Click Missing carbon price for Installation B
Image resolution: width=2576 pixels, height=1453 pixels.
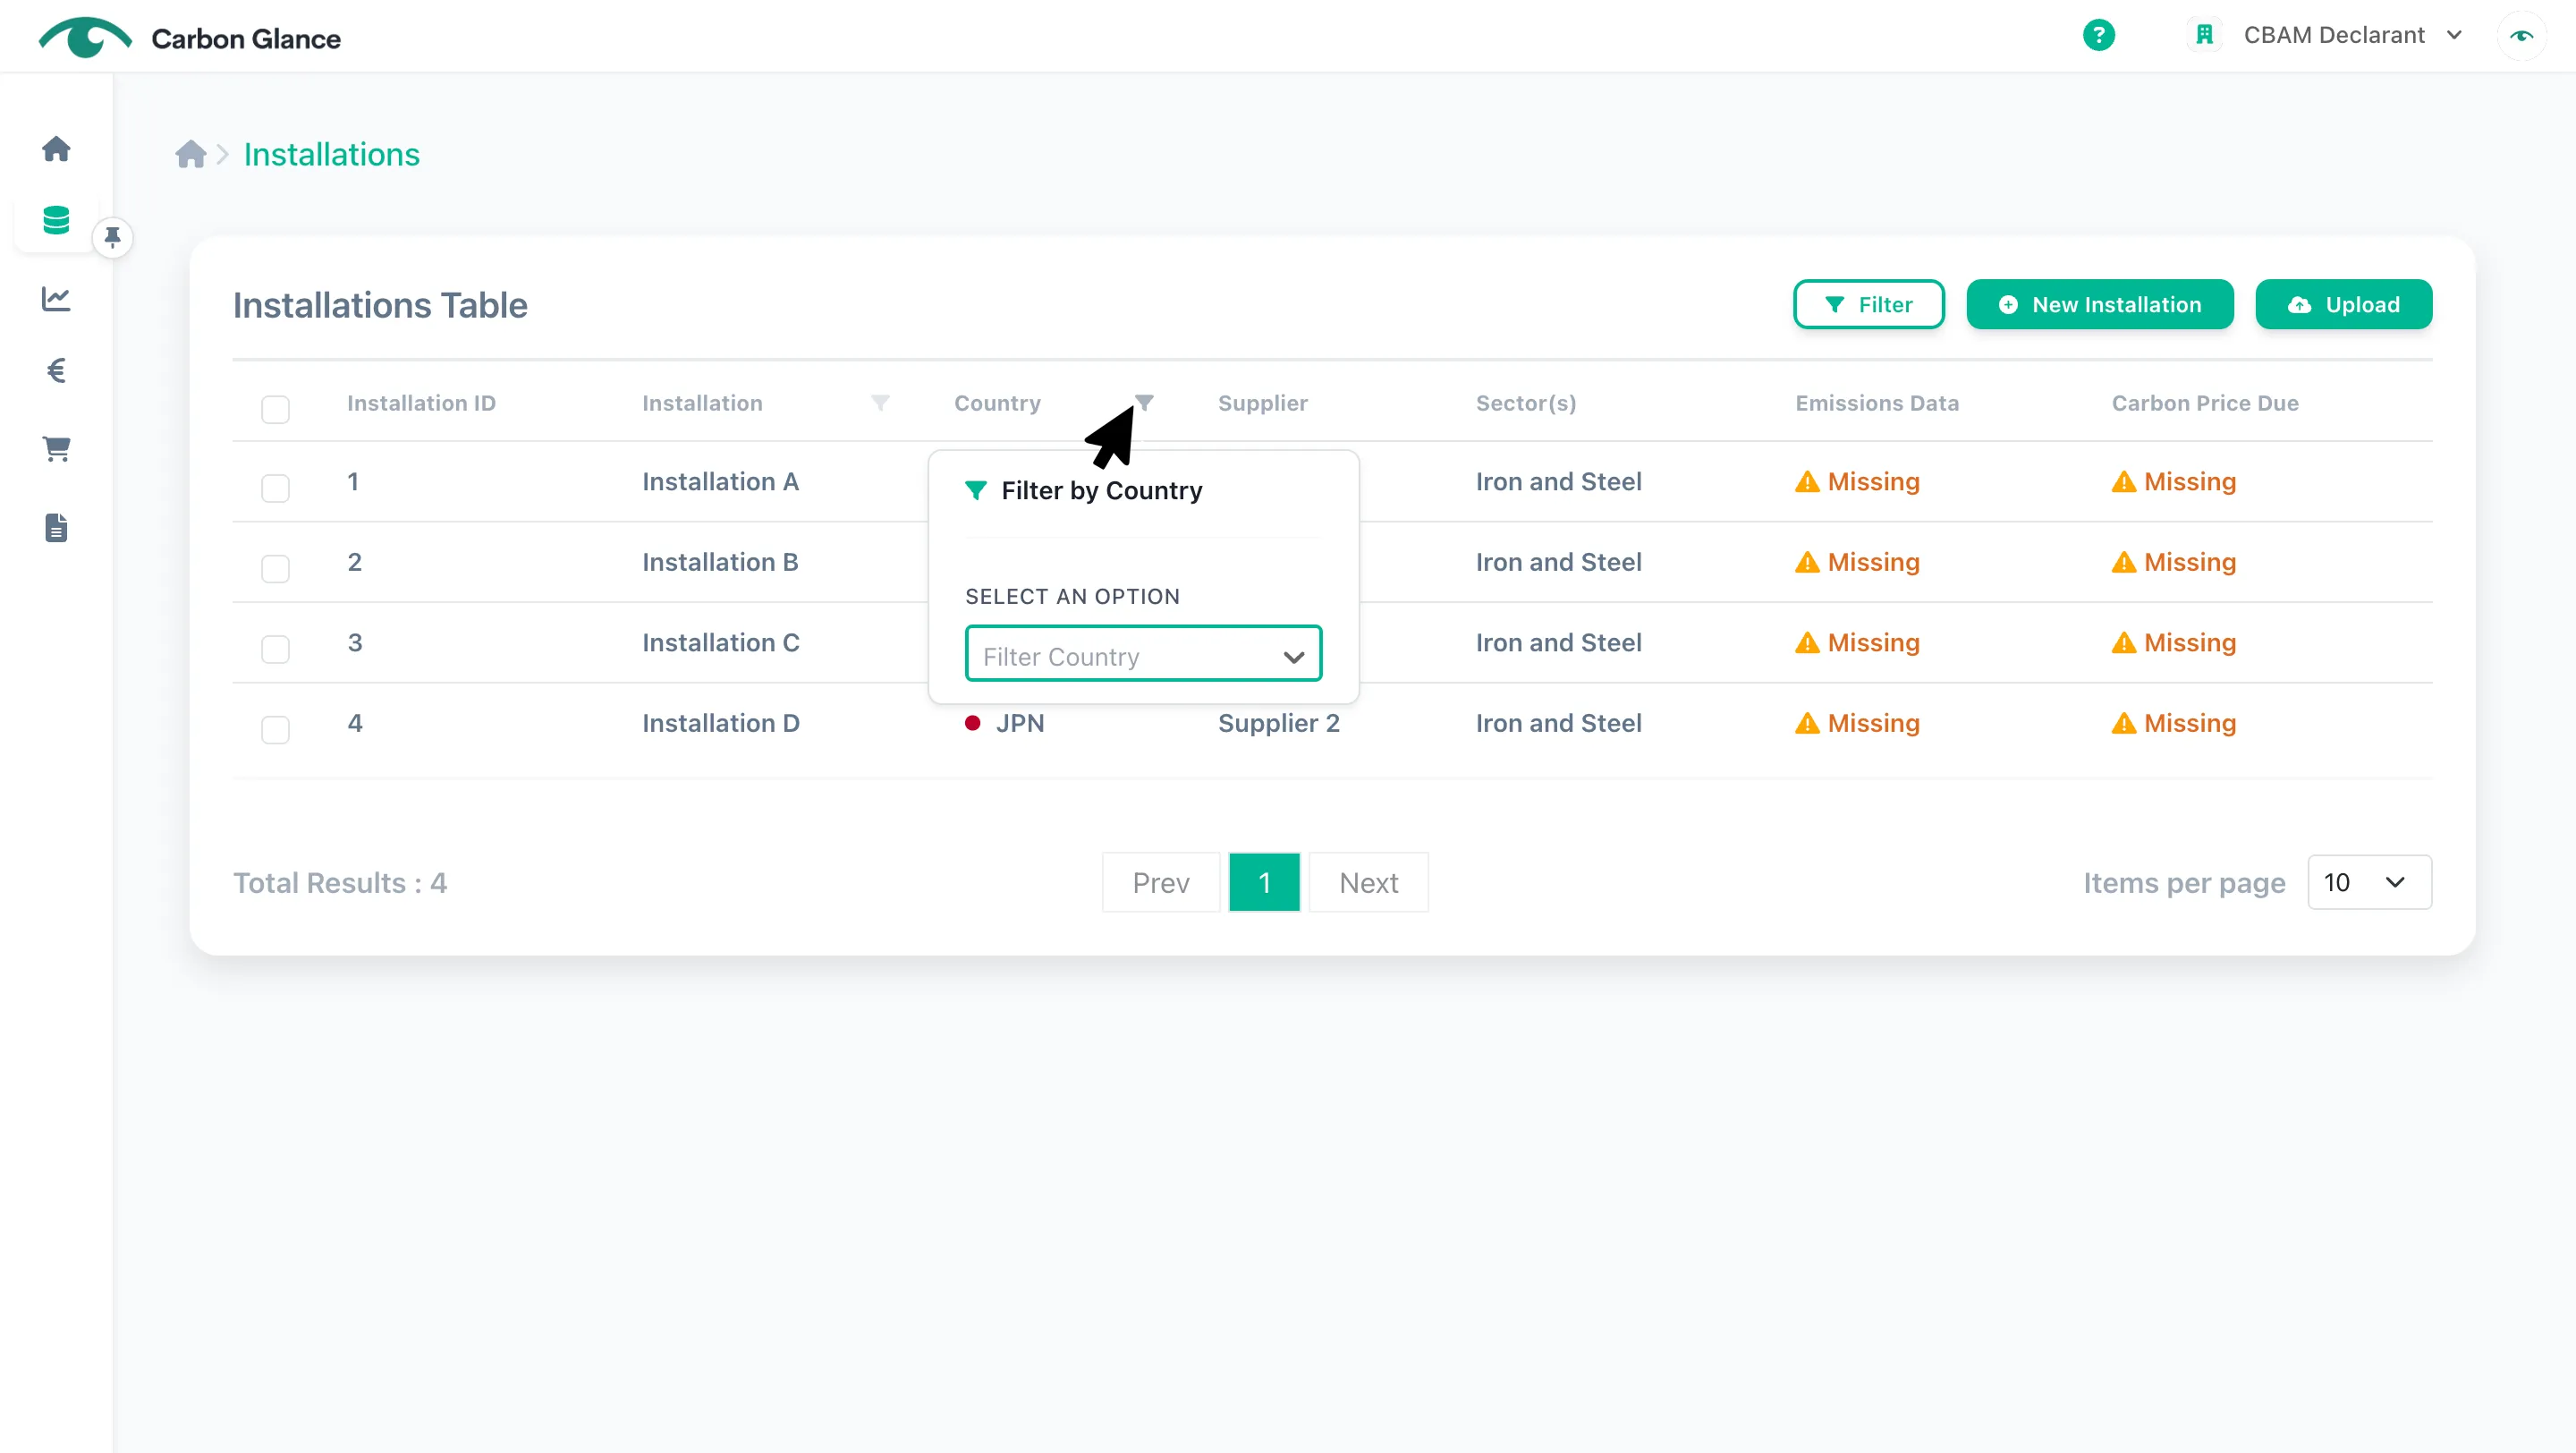[x=2173, y=562]
